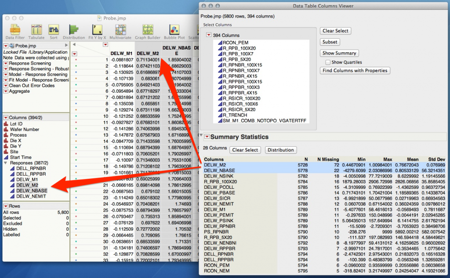
Task: Click Std Dev header in summary table
Action: (x=436, y=159)
